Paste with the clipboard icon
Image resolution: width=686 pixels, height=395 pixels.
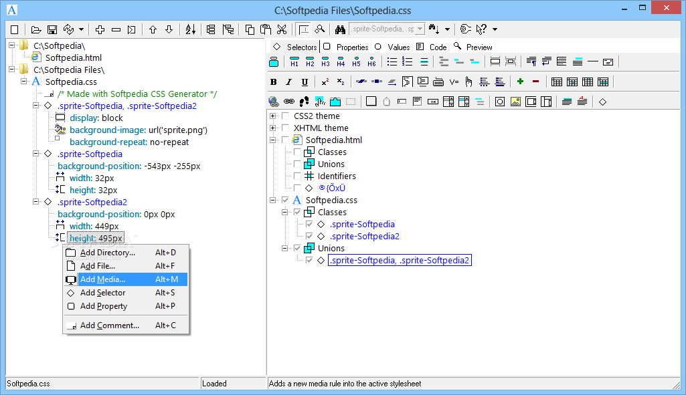coord(266,29)
